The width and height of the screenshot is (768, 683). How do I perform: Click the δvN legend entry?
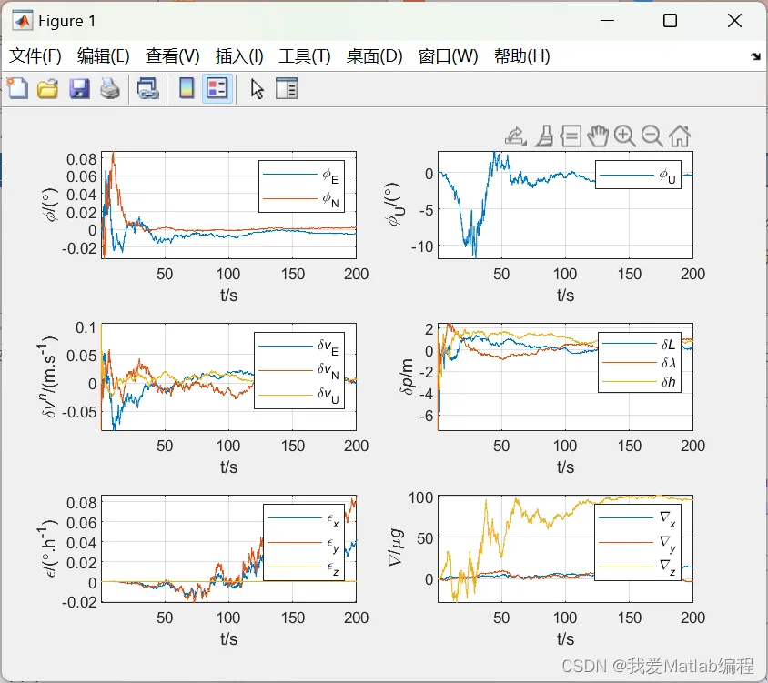(x=298, y=371)
